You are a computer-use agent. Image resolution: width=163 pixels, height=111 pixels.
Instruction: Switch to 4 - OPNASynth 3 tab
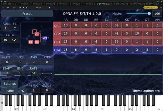tap(49, 4)
